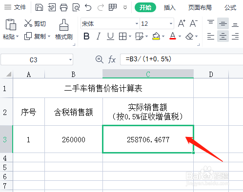Expand the eraser clear dropdown arrow
243x192 pixels.
pyautogui.click(x=197, y=36)
